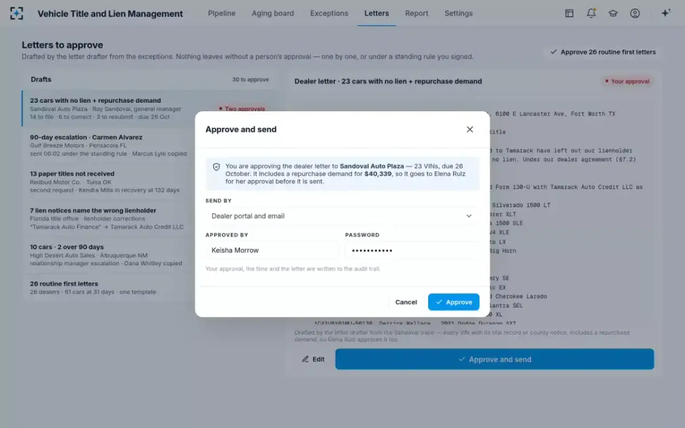Open 13 paper titles not received draft

150,182
